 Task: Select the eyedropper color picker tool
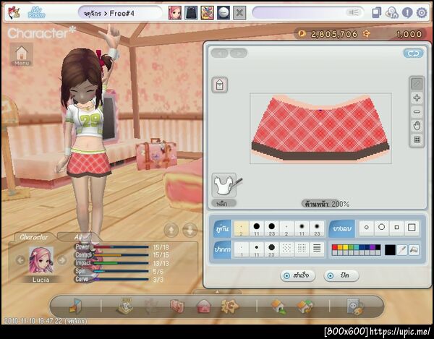click(402, 250)
